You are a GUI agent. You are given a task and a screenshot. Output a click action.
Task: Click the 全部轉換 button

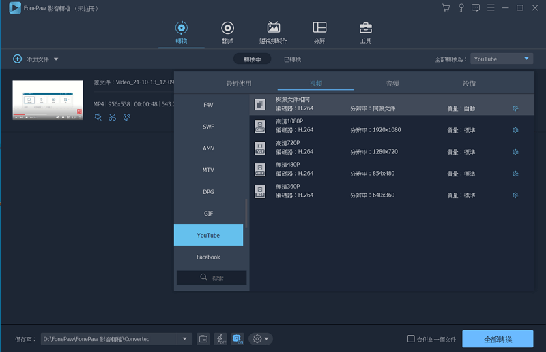click(498, 339)
